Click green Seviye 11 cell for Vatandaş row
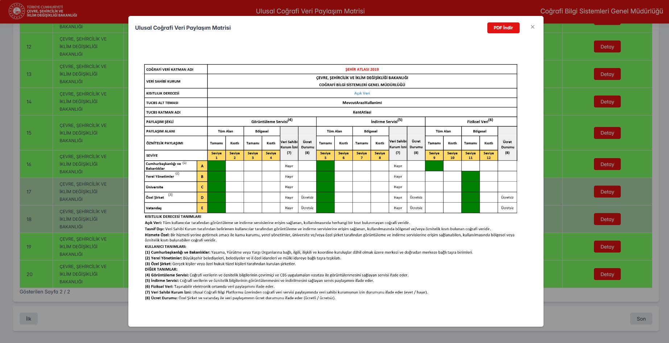 470,208
